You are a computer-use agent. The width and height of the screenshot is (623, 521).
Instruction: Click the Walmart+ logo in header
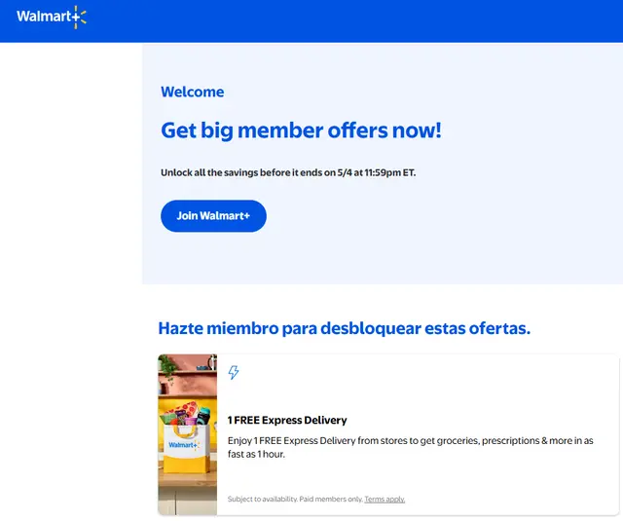click(x=52, y=18)
